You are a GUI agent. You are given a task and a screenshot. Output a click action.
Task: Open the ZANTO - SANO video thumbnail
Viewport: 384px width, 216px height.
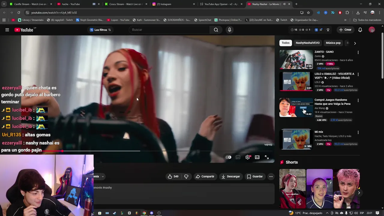coord(296,59)
